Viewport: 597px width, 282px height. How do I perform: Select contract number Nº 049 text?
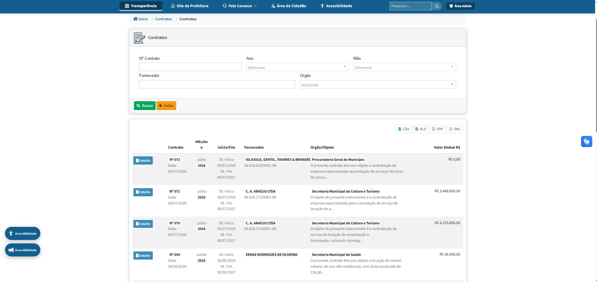point(175,255)
